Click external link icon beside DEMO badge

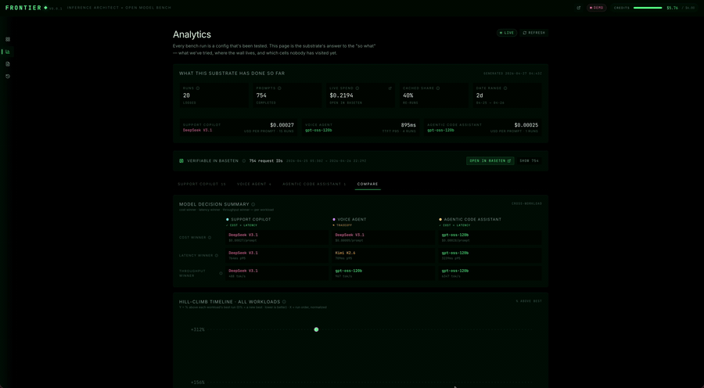[579, 8]
